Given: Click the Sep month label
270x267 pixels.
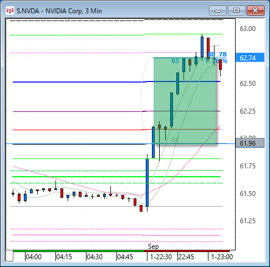Looking at the screenshot, I should (x=154, y=247).
